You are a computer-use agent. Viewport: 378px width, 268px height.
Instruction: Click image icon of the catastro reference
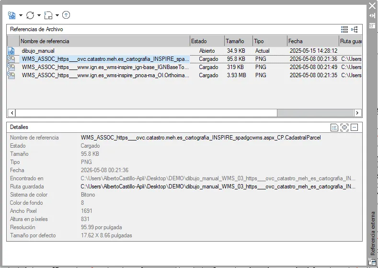pyautogui.click(x=11, y=59)
